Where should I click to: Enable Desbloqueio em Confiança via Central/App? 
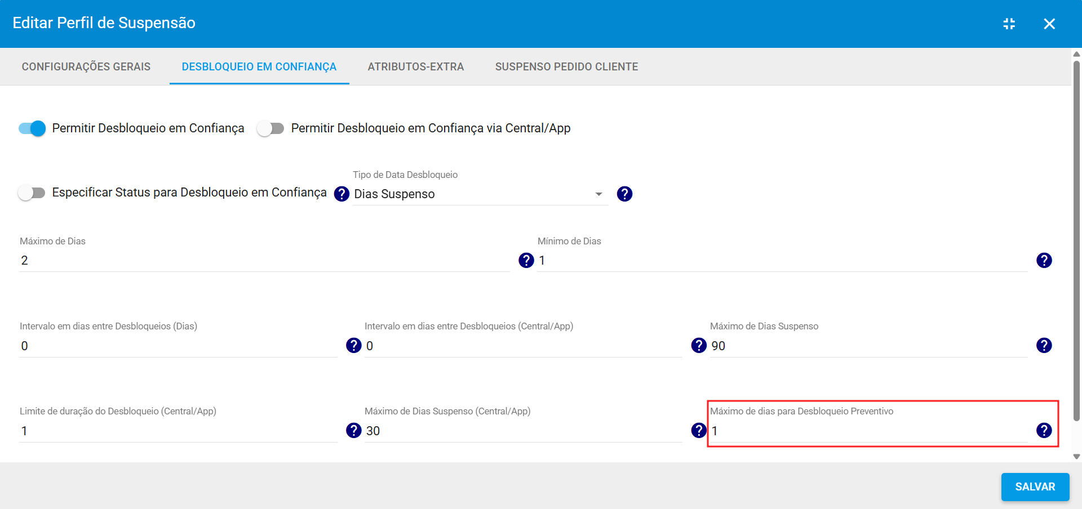coord(270,128)
